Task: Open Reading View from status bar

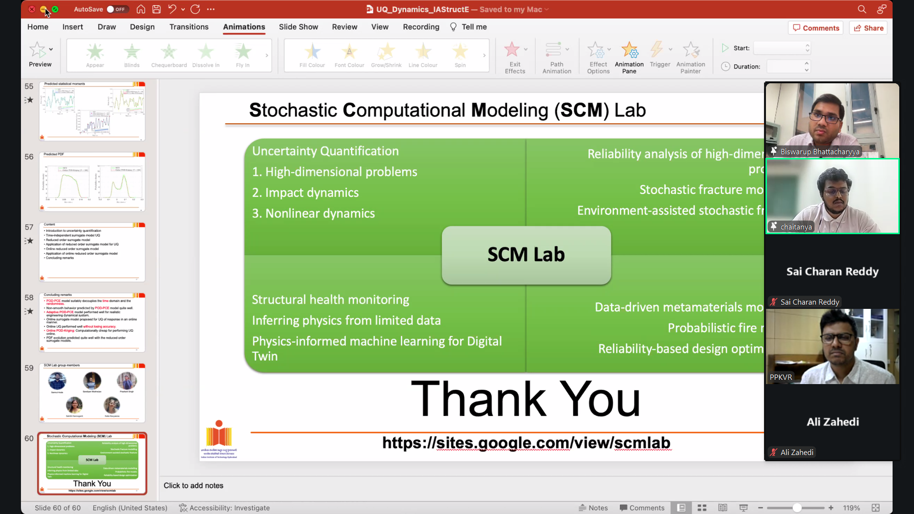Action: click(x=723, y=508)
